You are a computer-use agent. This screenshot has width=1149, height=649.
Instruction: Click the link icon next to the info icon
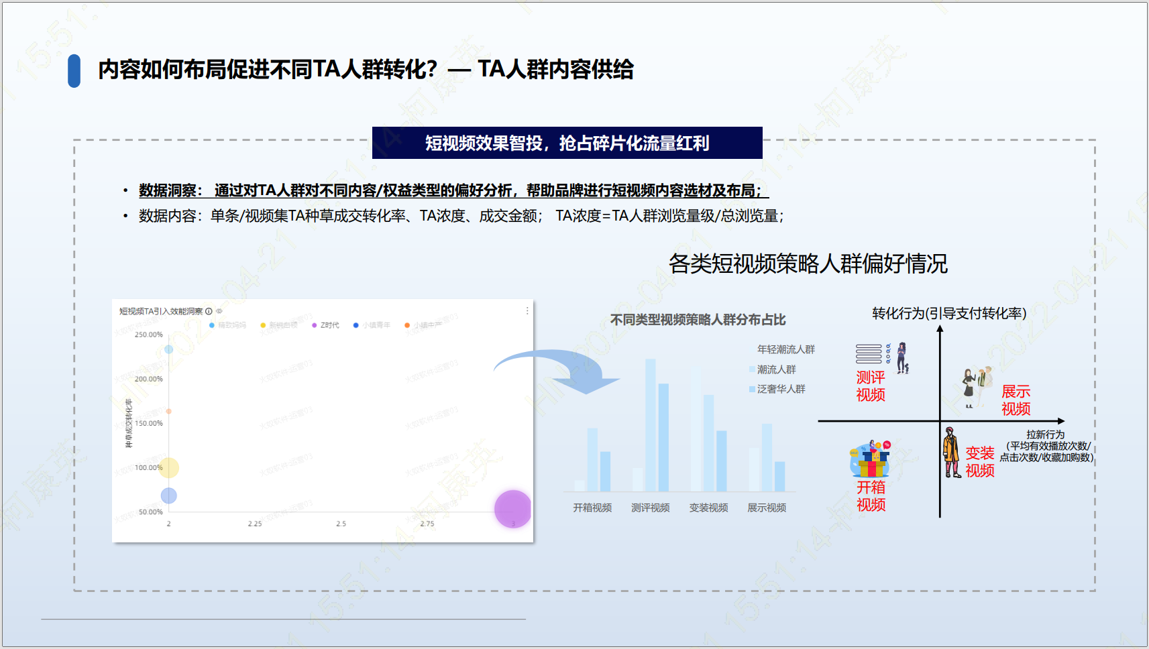pos(219,311)
